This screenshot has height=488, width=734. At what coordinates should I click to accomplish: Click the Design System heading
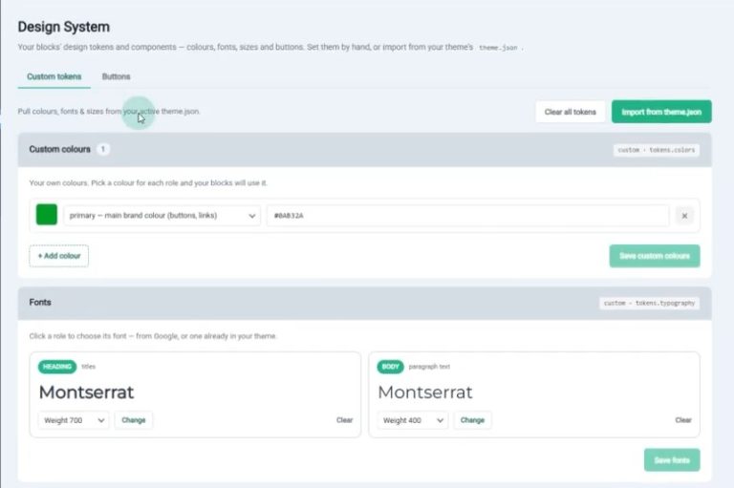[64, 27]
